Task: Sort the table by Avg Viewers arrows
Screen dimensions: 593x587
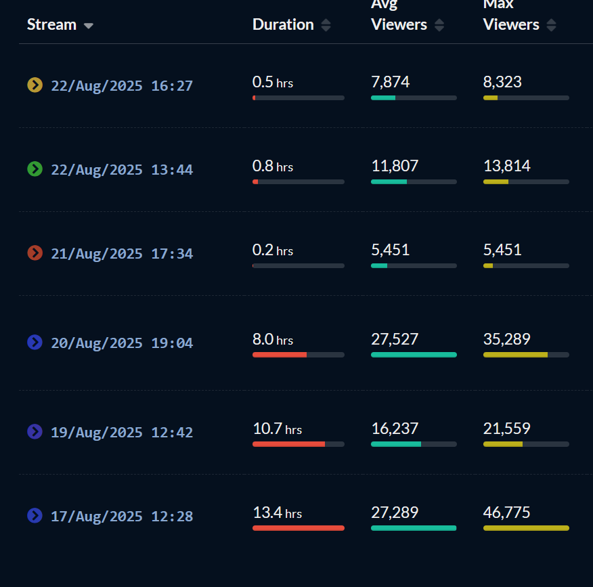Action: pyautogui.click(x=439, y=25)
